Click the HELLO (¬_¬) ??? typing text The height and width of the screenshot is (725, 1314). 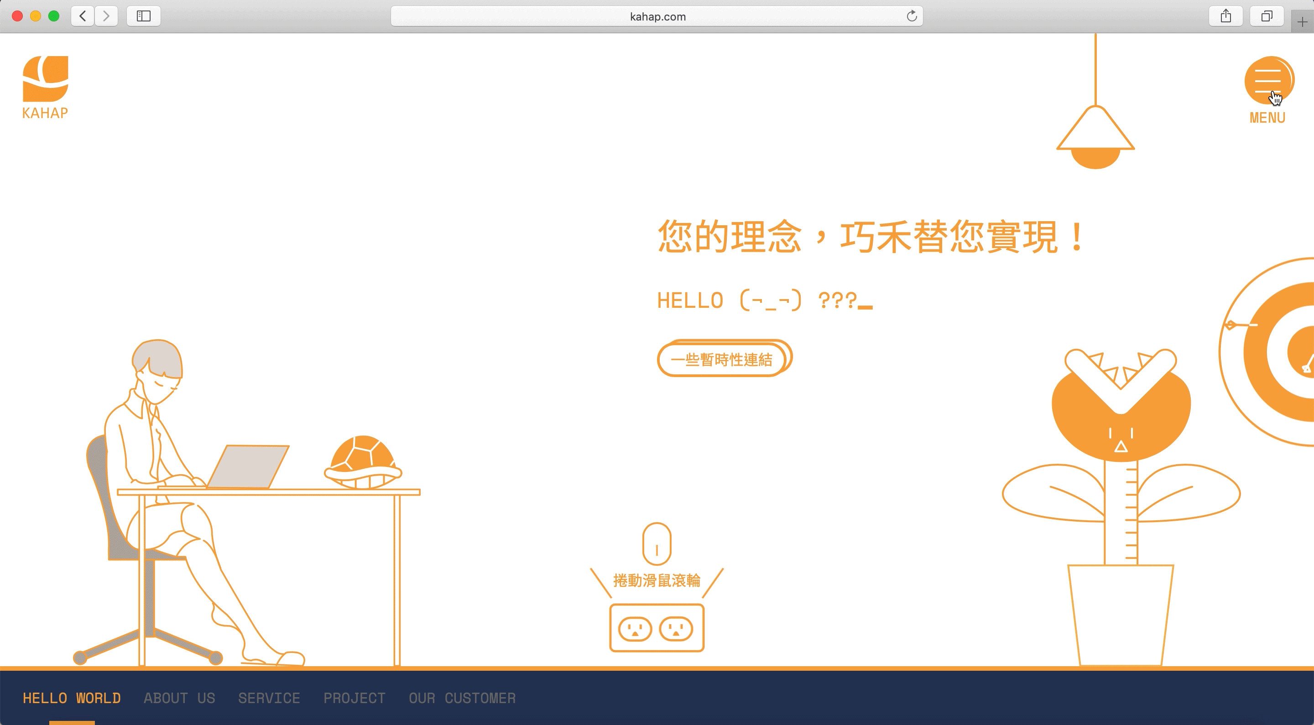pyautogui.click(x=764, y=300)
